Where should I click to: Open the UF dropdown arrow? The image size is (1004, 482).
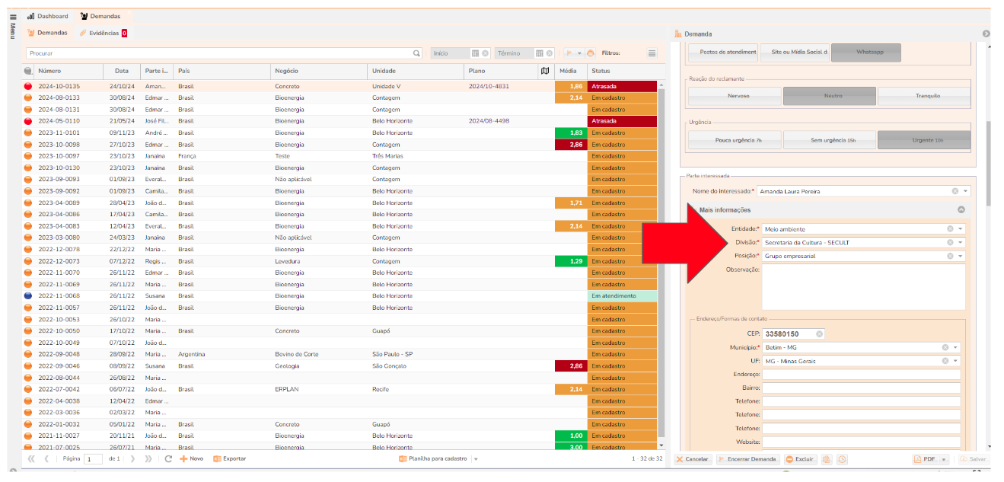pyautogui.click(x=955, y=361)
